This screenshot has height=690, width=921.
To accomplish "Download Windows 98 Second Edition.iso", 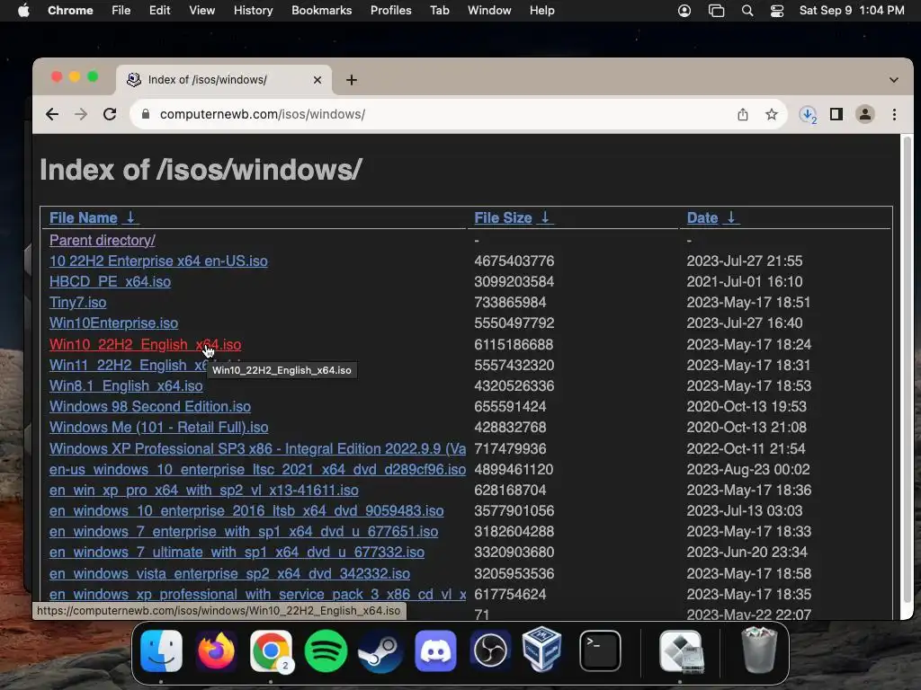I will [150, 406].
